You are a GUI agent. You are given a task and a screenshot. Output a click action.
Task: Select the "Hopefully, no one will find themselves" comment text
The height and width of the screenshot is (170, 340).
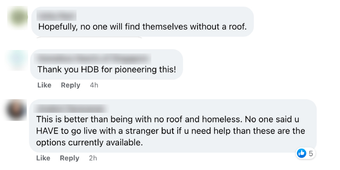pos(142,27)
